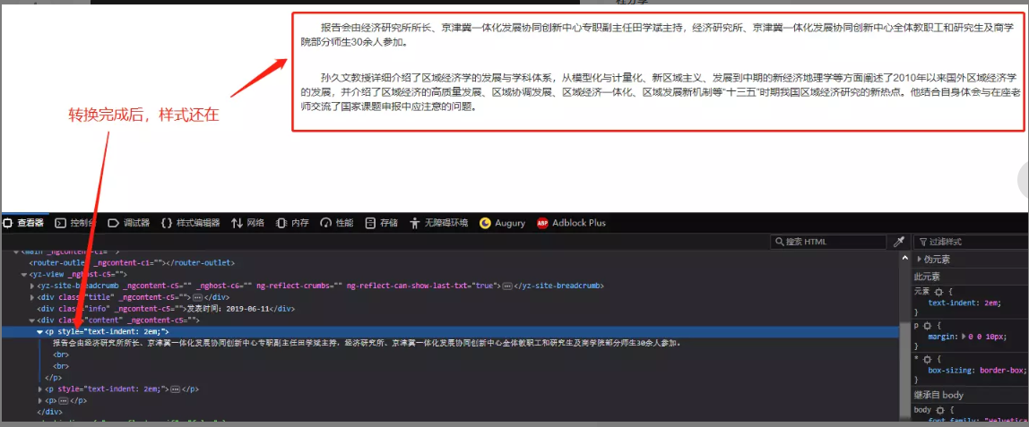
Task: Click ellipsis badge in yz-site-breadcrumb row
Action: pos(507,286)
